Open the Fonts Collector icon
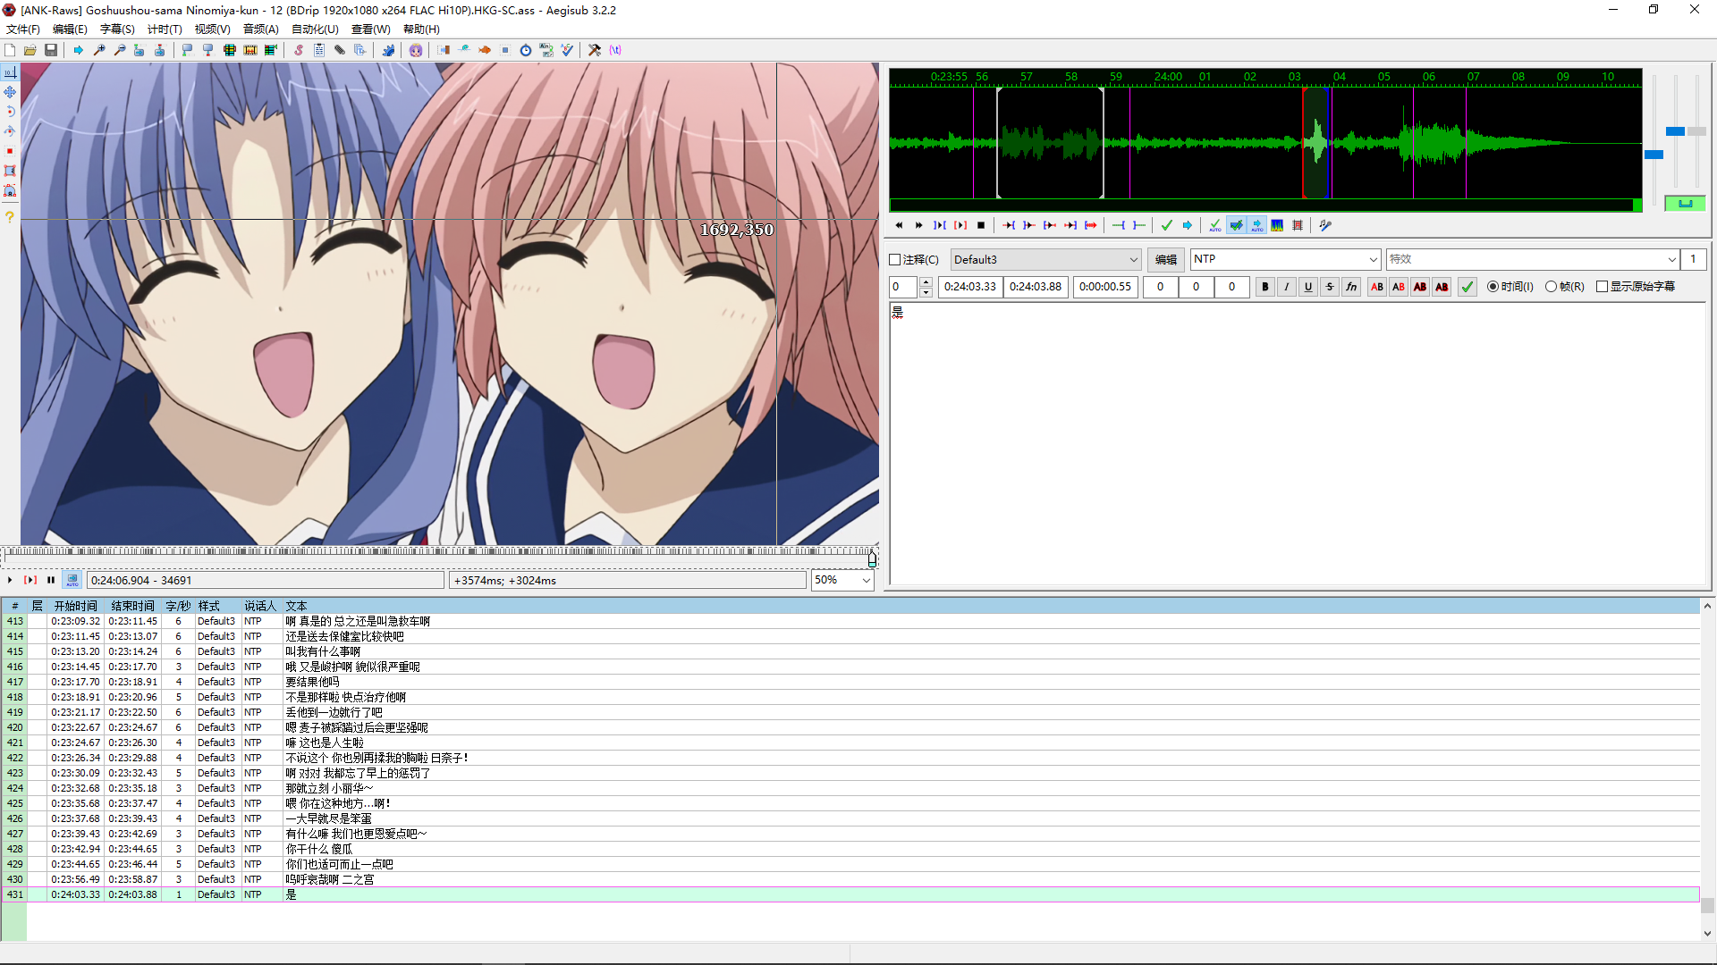Image resolution: width=1717 pixels, height=965 pixels. coord(360,50)
